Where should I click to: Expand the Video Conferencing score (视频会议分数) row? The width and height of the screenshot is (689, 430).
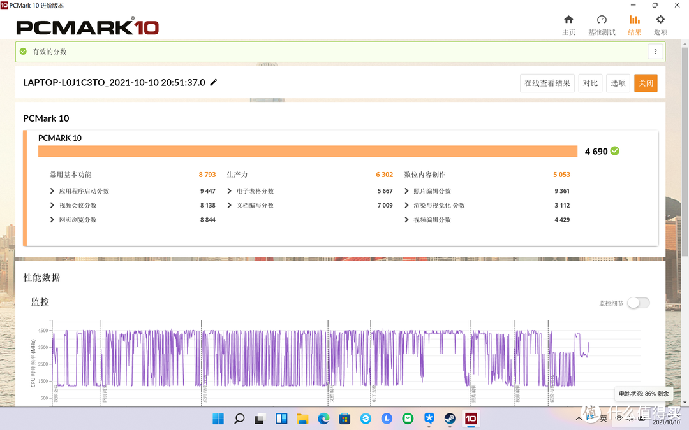click(x=52, y=205)
